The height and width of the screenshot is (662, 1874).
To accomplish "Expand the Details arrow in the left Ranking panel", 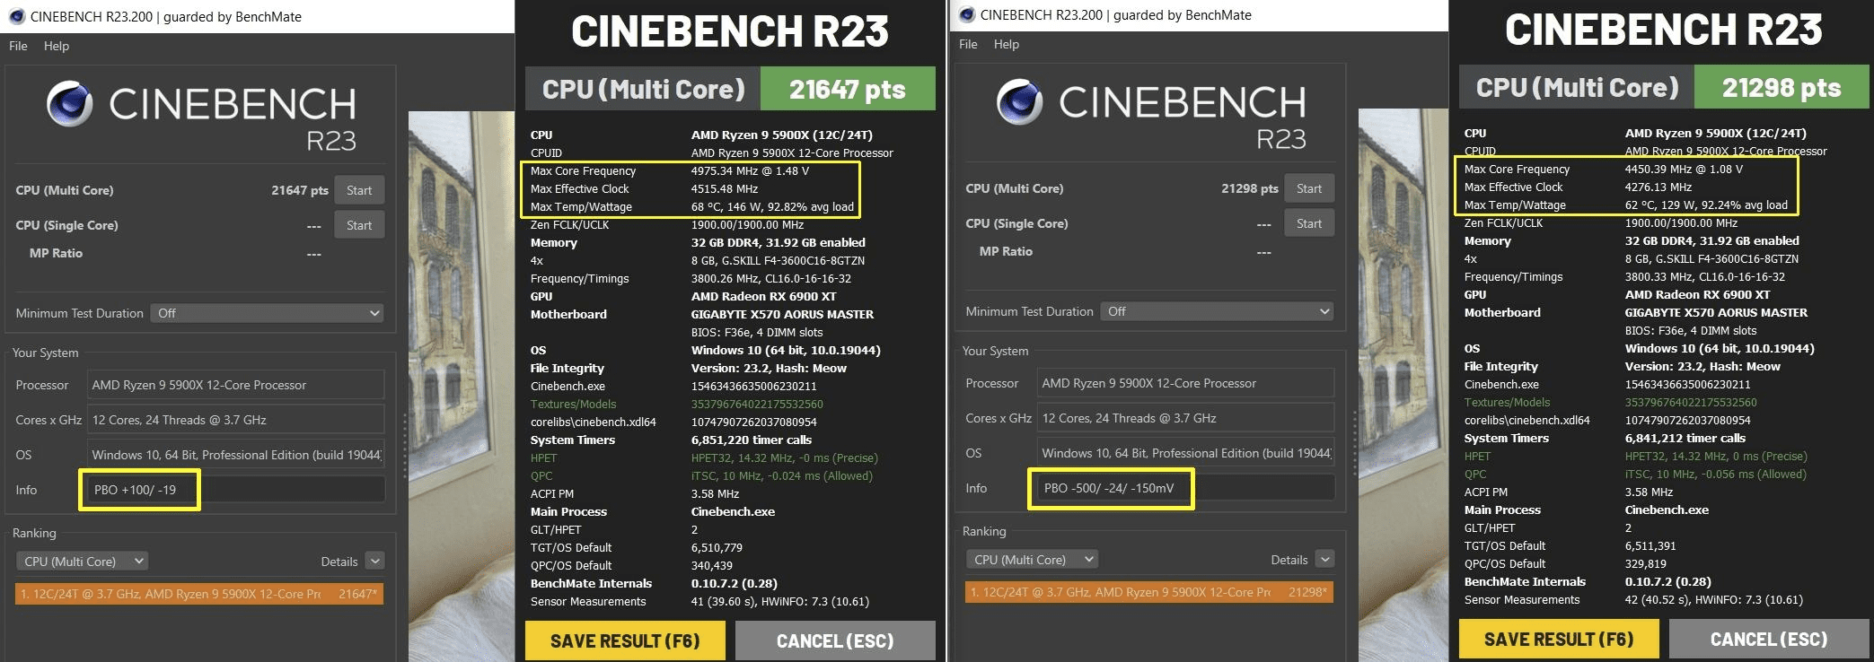I will coord(375,562).
